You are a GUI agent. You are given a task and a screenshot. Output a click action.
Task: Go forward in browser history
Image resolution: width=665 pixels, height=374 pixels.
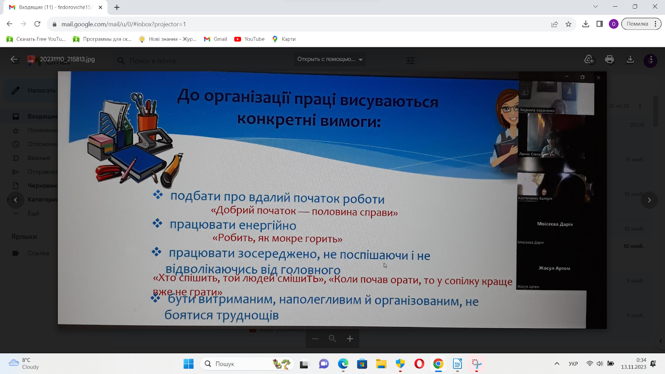click(x=23, y=24)
